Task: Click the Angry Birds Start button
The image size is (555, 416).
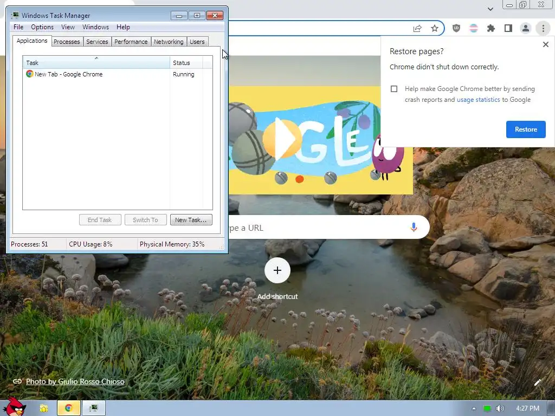Action: click(x=14, y=407)
